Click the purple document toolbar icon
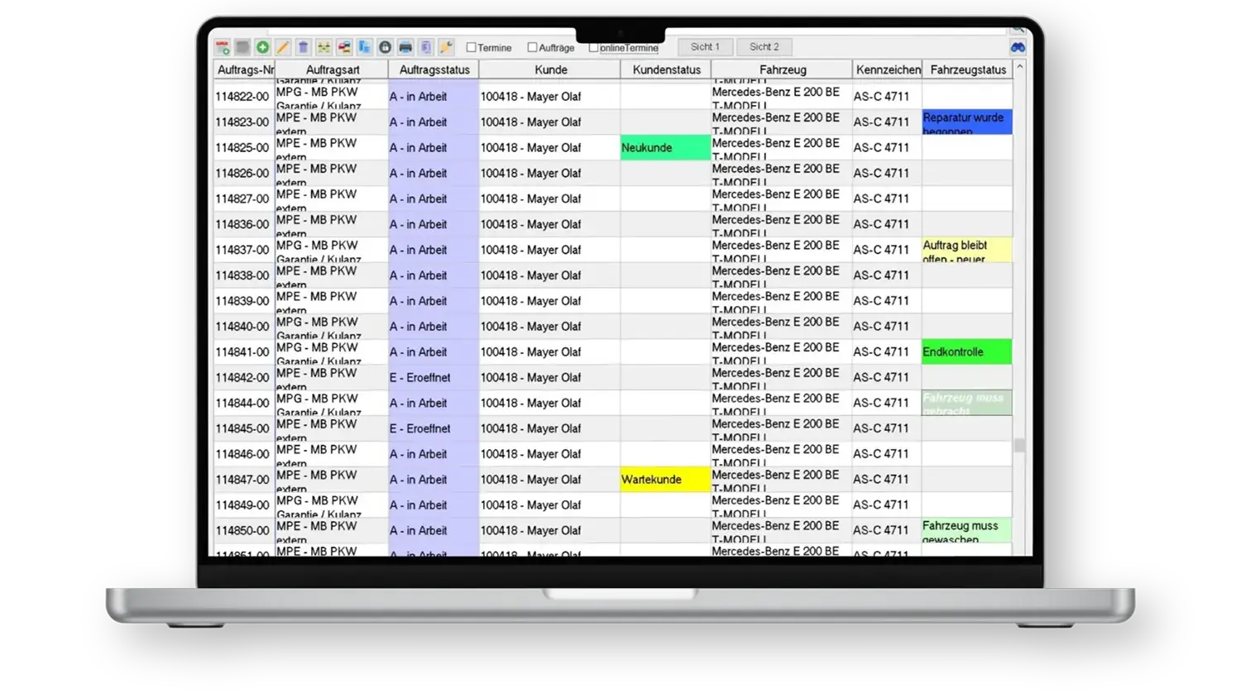1241x698 pixels. [x=425, y=47]
